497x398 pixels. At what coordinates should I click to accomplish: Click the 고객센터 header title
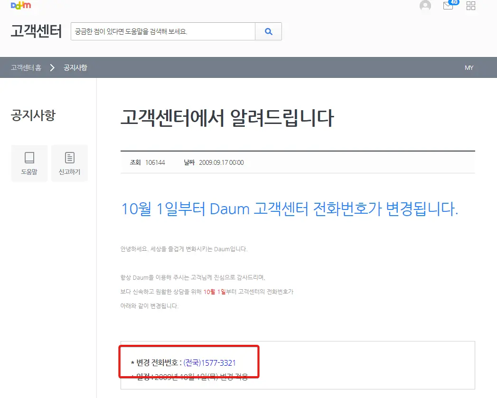tap(36, 31)
